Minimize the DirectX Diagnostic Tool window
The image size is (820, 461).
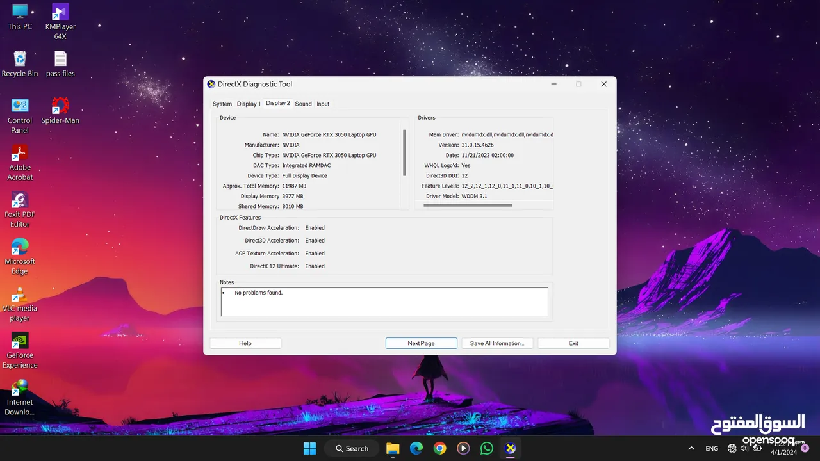554,84
